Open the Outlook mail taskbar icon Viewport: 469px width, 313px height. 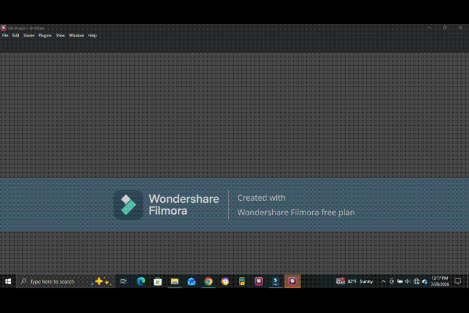tap(192, 281)
